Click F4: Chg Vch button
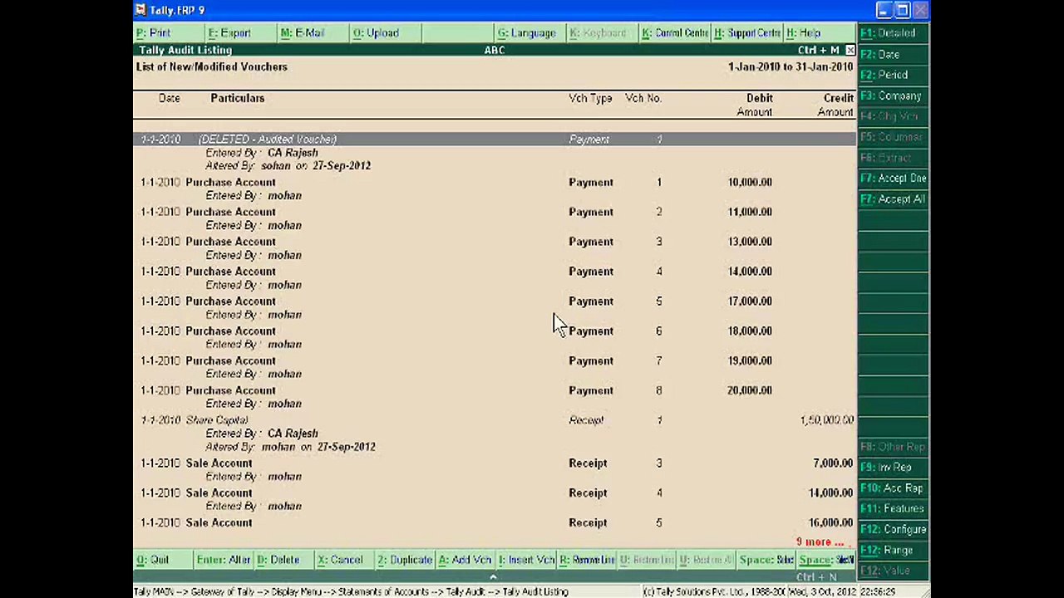Viewport: 1064px width, 598px height. click(x=894, y=116)
